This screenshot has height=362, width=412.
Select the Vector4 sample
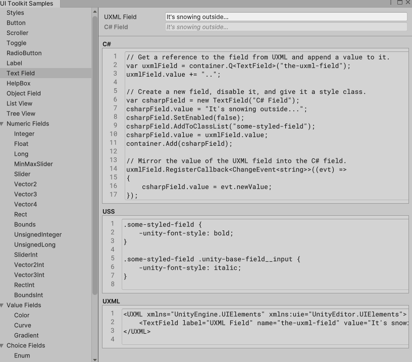pyautogui.click(x=25, y=204)
